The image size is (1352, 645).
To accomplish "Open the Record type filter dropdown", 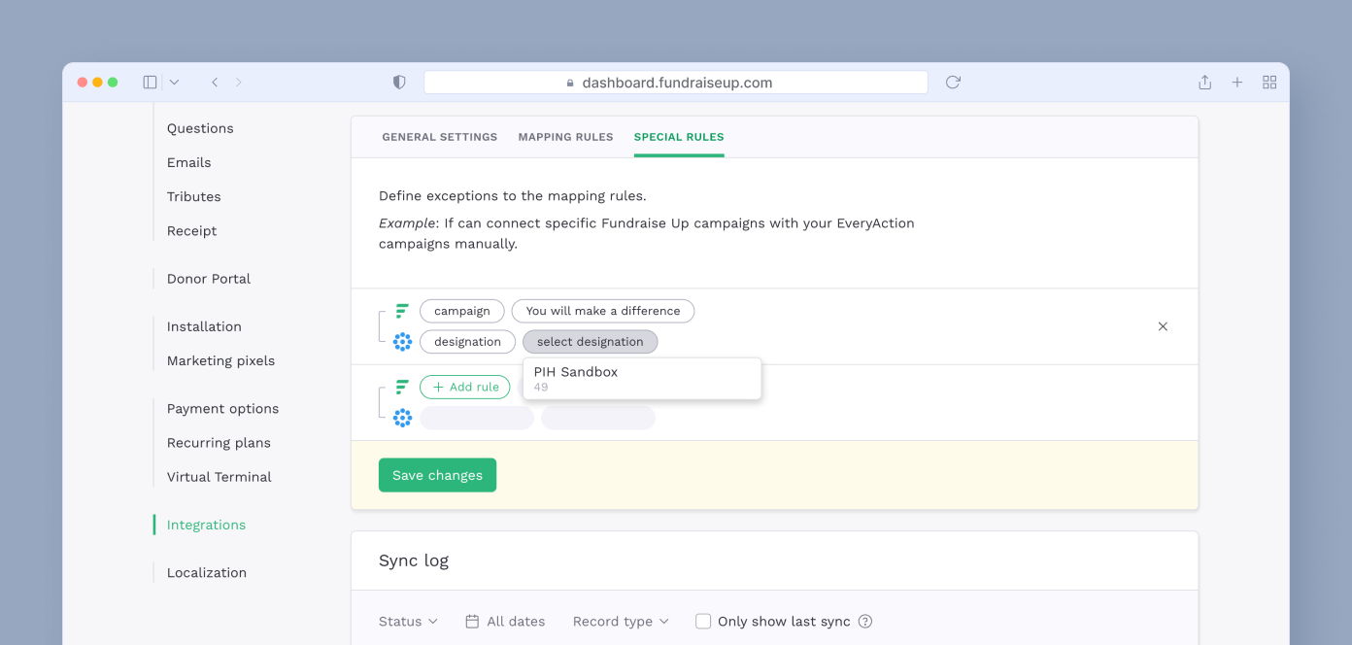I will tap(621, 622).
